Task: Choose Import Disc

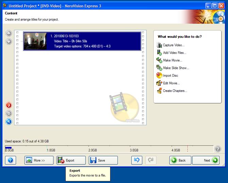Action: point(171,75)
